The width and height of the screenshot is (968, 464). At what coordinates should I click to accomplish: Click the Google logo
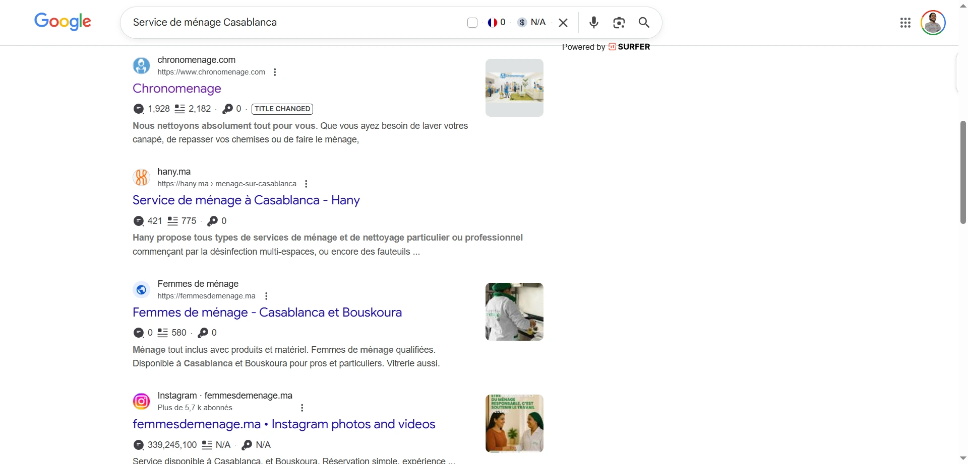click(x=63, y=22)
